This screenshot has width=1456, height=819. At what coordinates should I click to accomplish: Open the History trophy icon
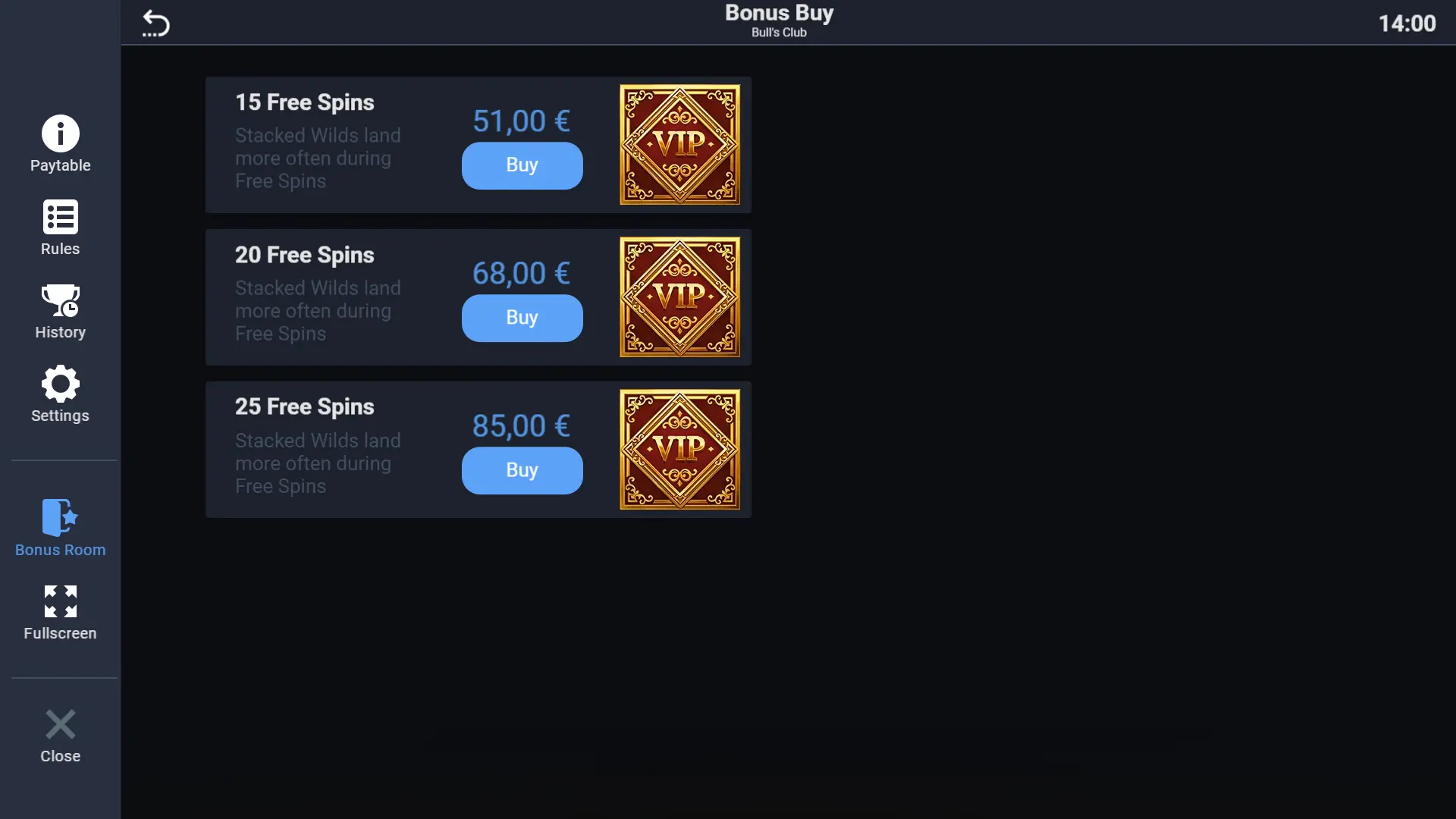pos(60,301)
